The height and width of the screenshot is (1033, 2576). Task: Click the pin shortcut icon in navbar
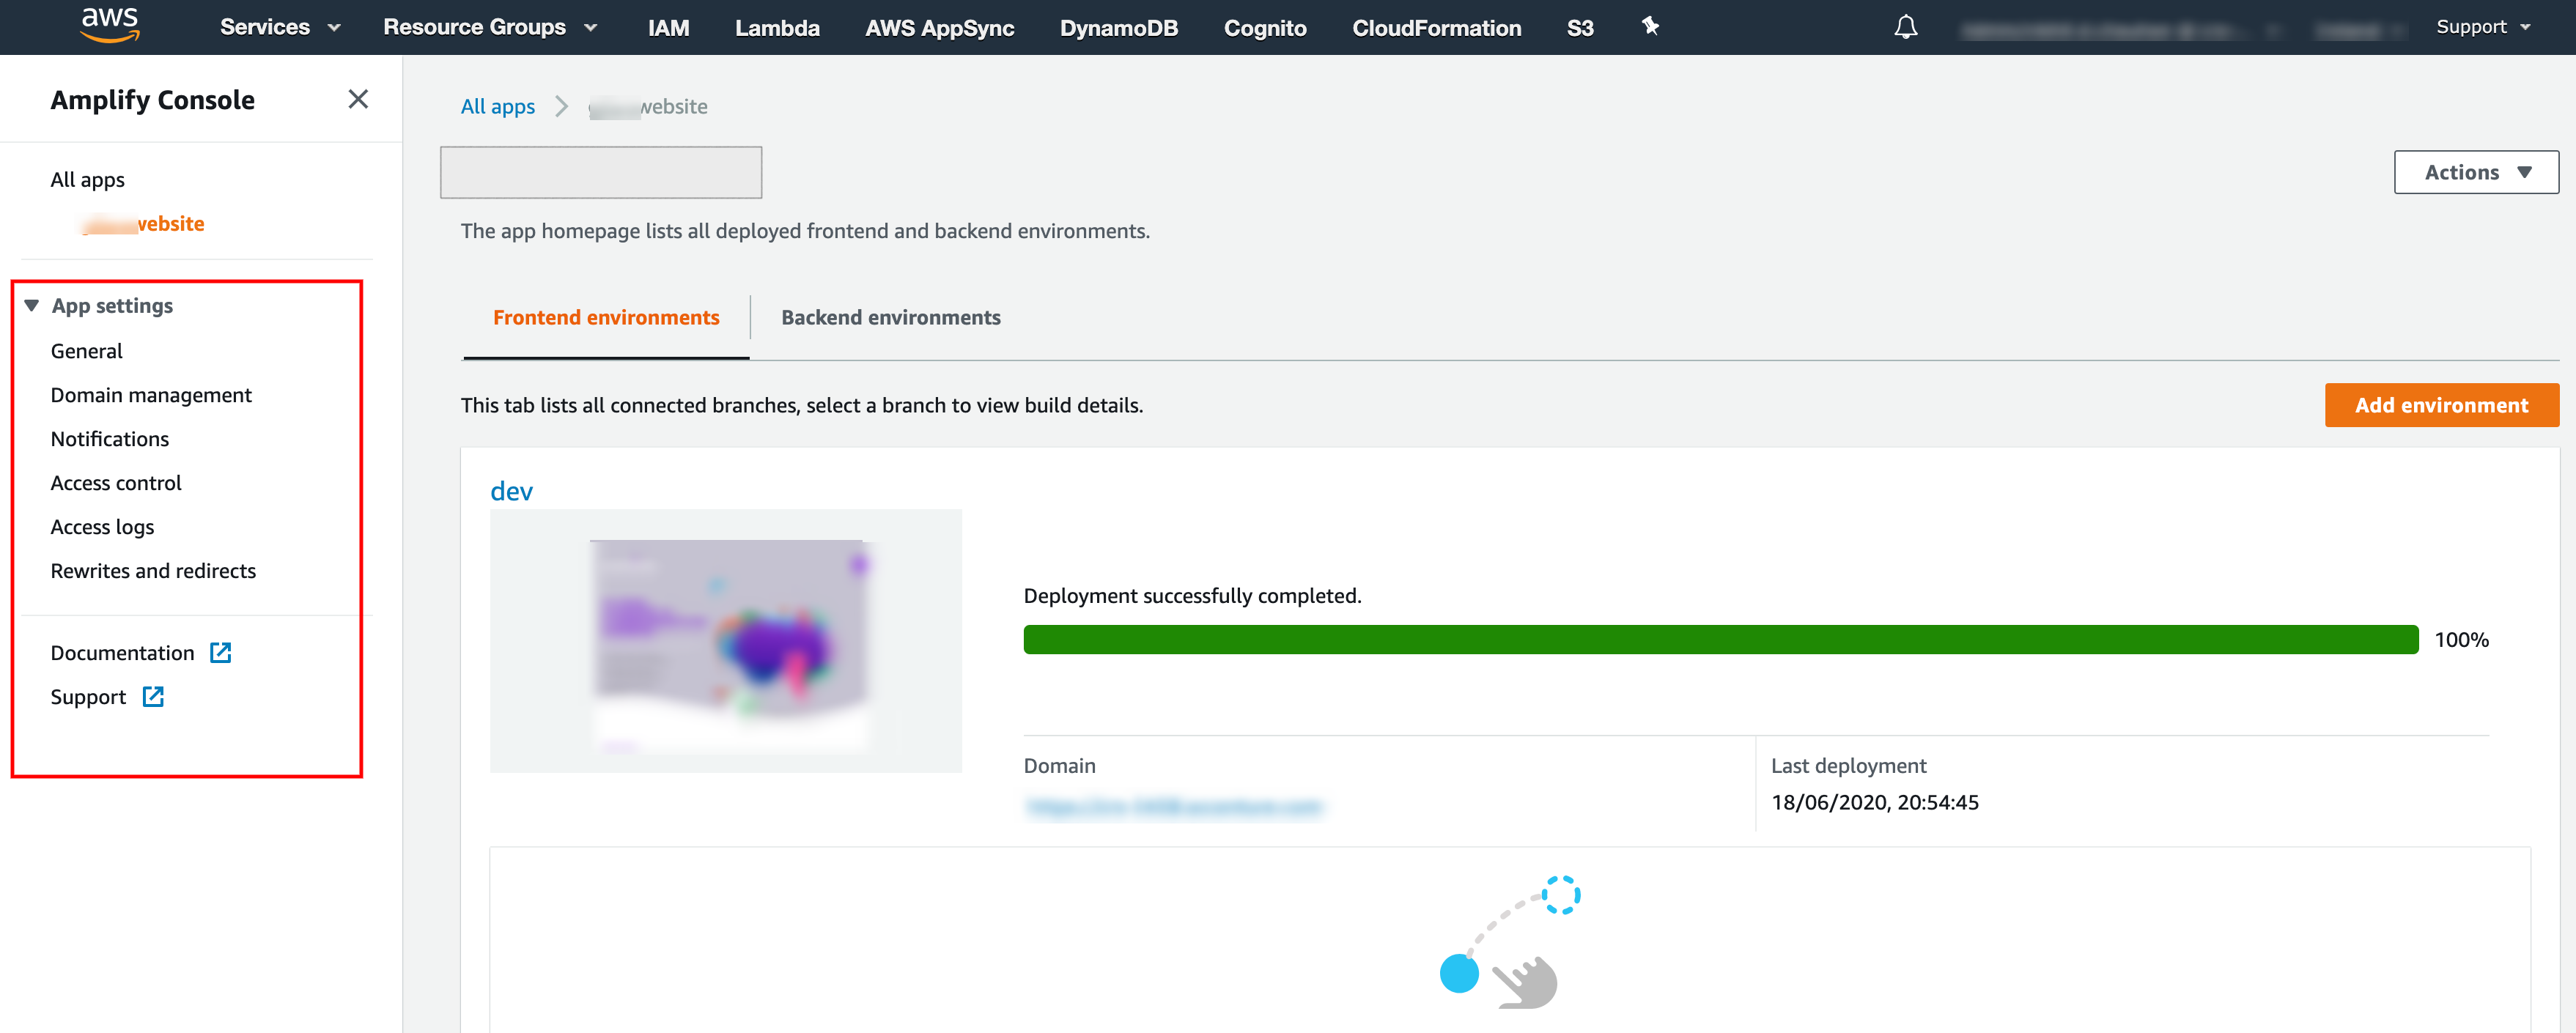pos(1649,27)
